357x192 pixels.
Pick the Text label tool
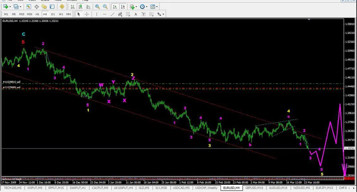(136, 14)
